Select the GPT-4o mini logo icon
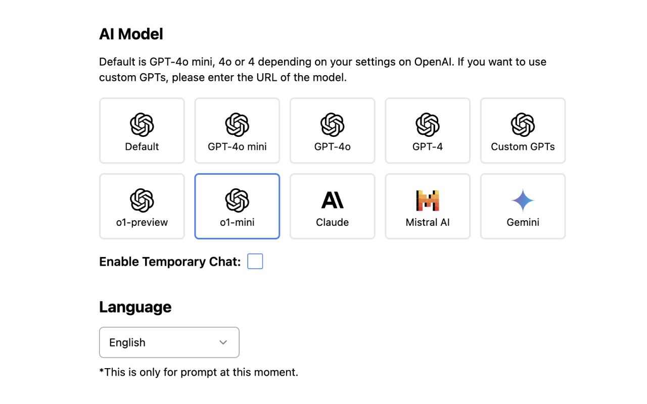 237,124
